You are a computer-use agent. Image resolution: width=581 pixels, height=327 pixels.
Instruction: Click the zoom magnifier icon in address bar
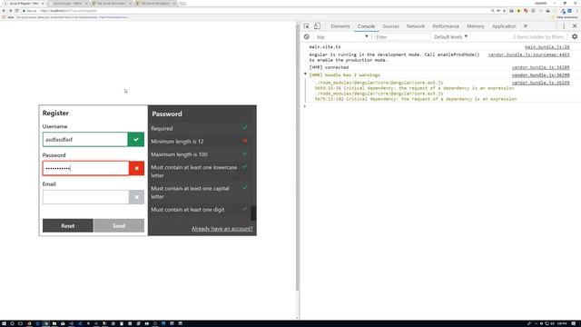point(492,11)
